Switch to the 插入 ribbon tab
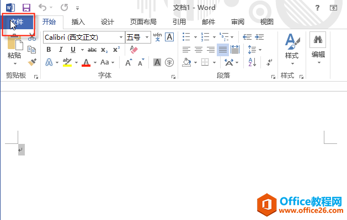The height and width of the screenshot is (220, 347). (x=78, y=22)
